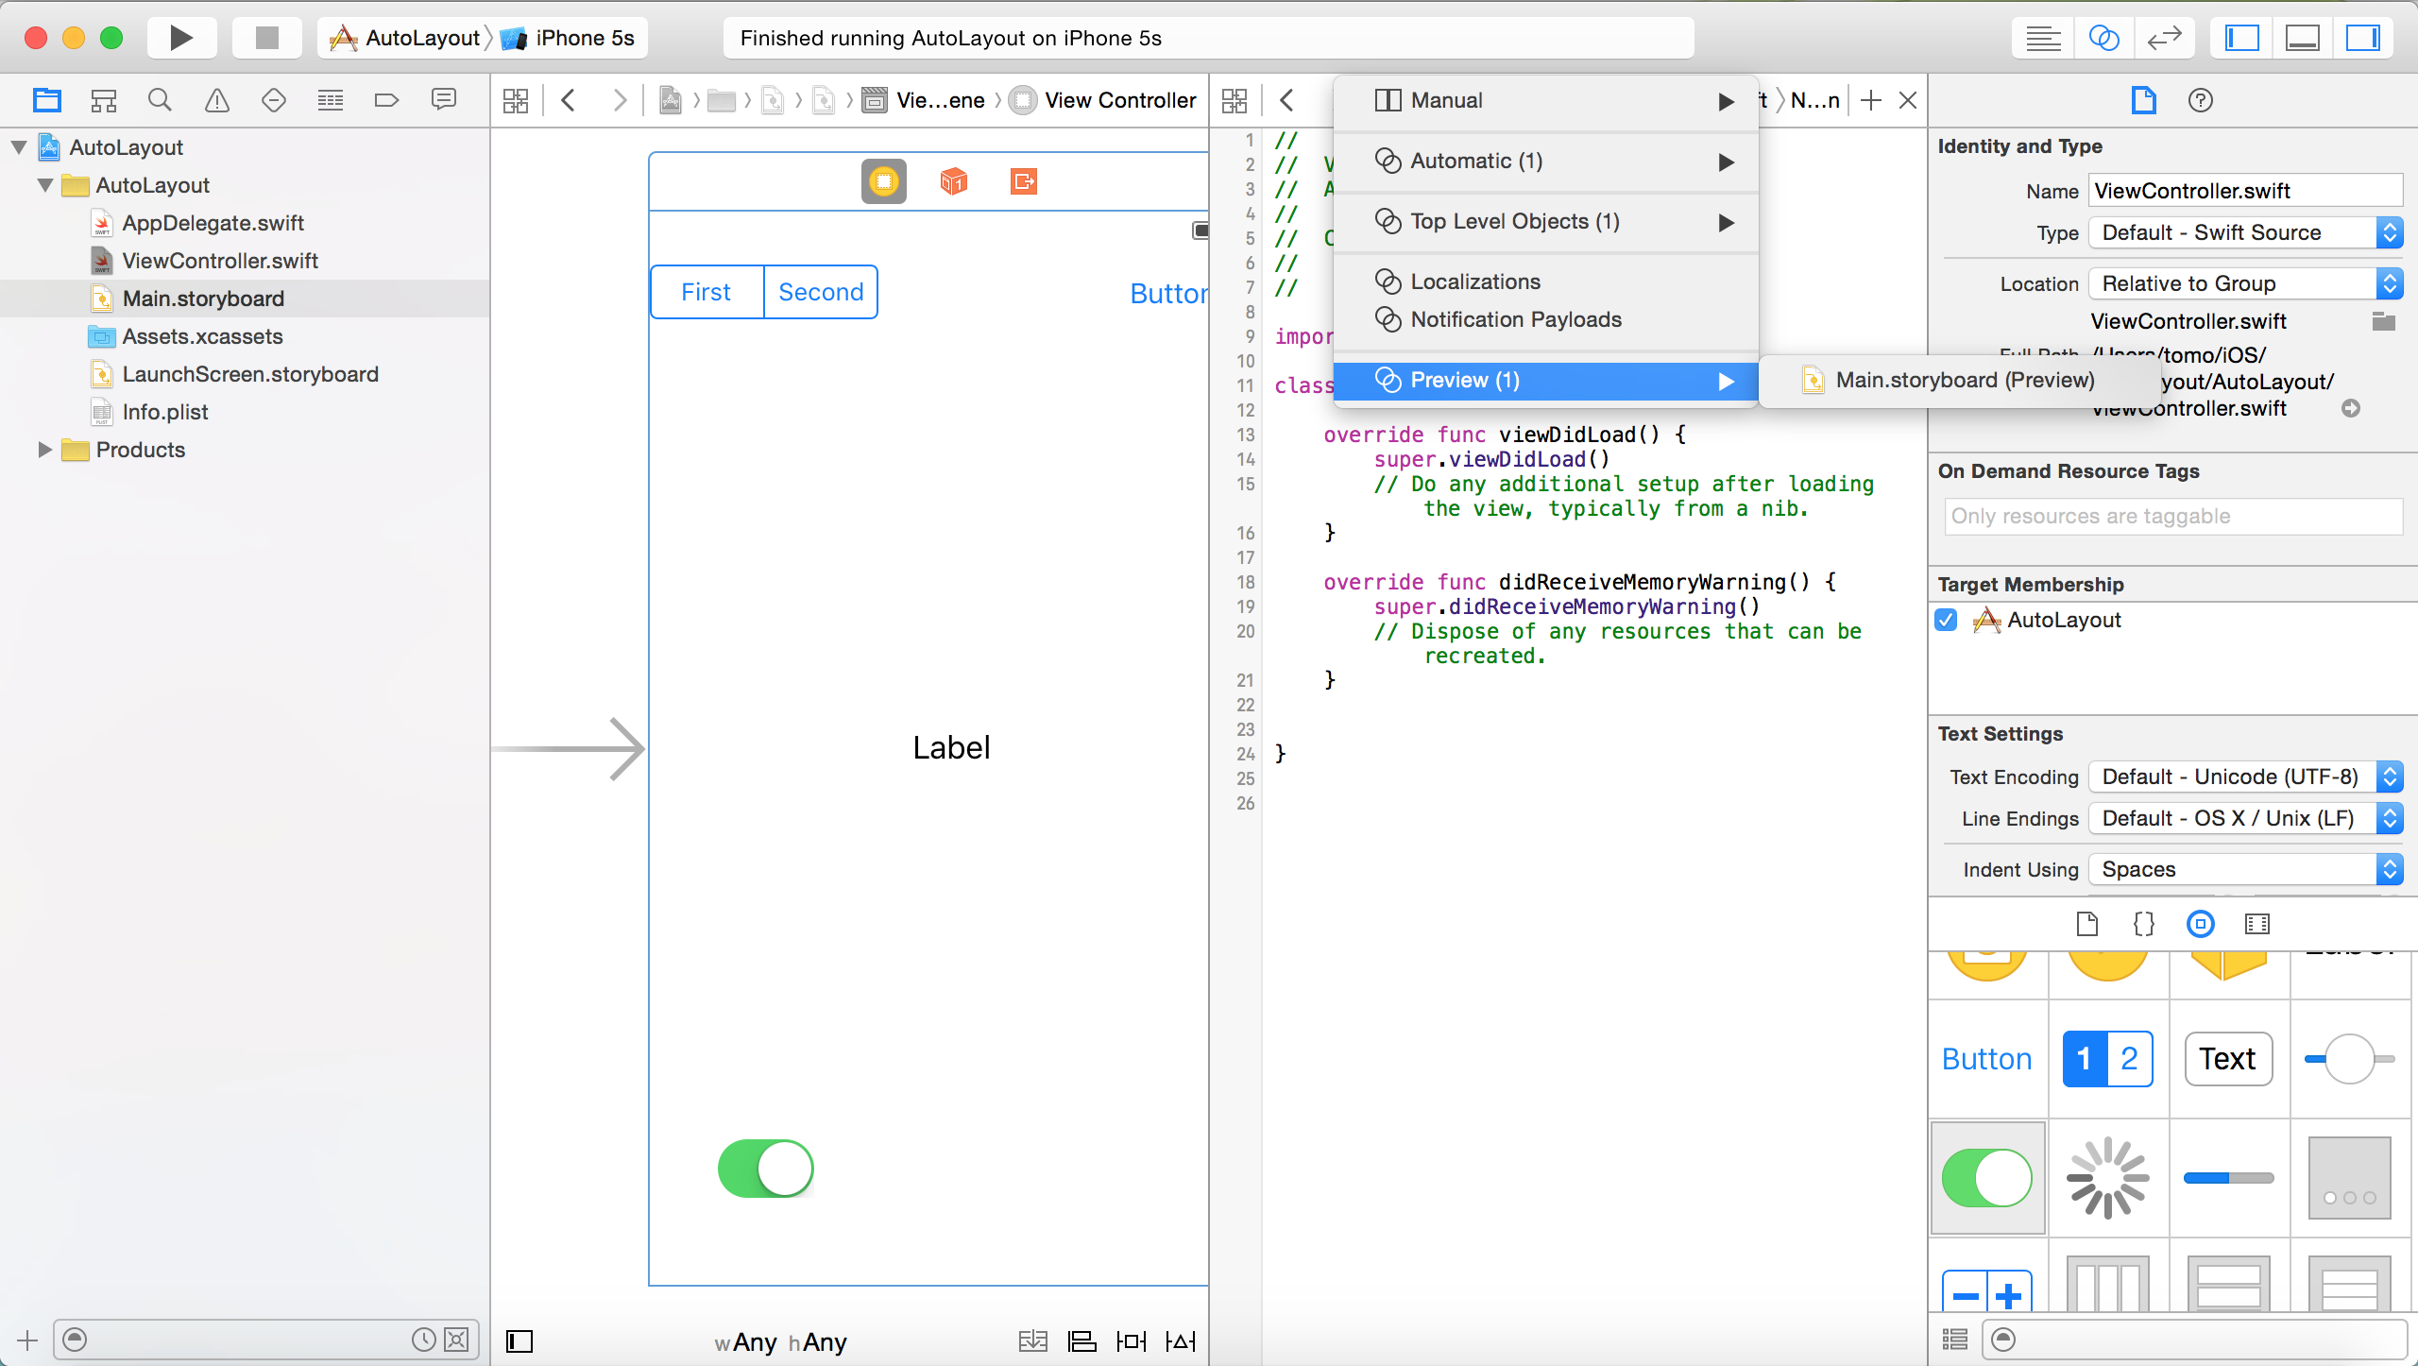The height and width of the screenshot is (1366, 2418).
Task: Select the Indent Using Spaces dropdown
Action: coord(2242,867)
